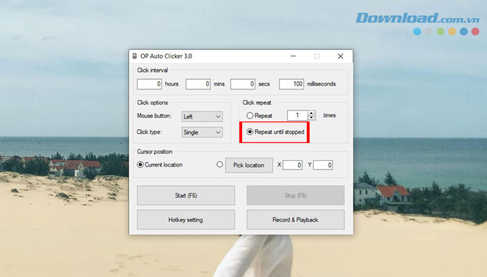Click the Click type: label
Image resolution: width=487 pixels, height=277 pixels.
click(149, 132)
